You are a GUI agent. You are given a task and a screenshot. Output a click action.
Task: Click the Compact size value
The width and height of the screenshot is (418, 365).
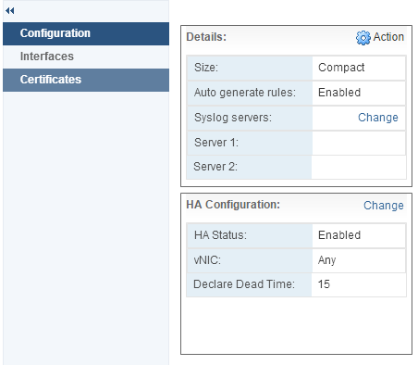[x=341, y=68]
